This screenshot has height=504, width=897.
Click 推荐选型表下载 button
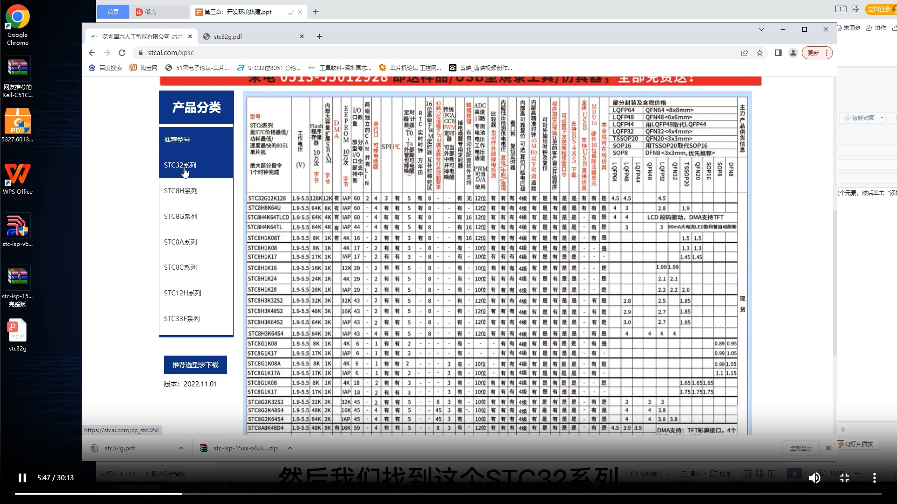pos(195,365)
